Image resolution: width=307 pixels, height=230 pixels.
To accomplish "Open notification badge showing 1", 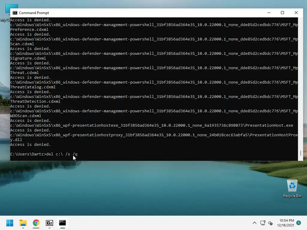I will click(x=299, y=223).
